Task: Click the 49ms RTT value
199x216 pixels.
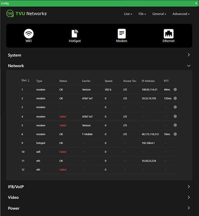Action: (167, 90)
